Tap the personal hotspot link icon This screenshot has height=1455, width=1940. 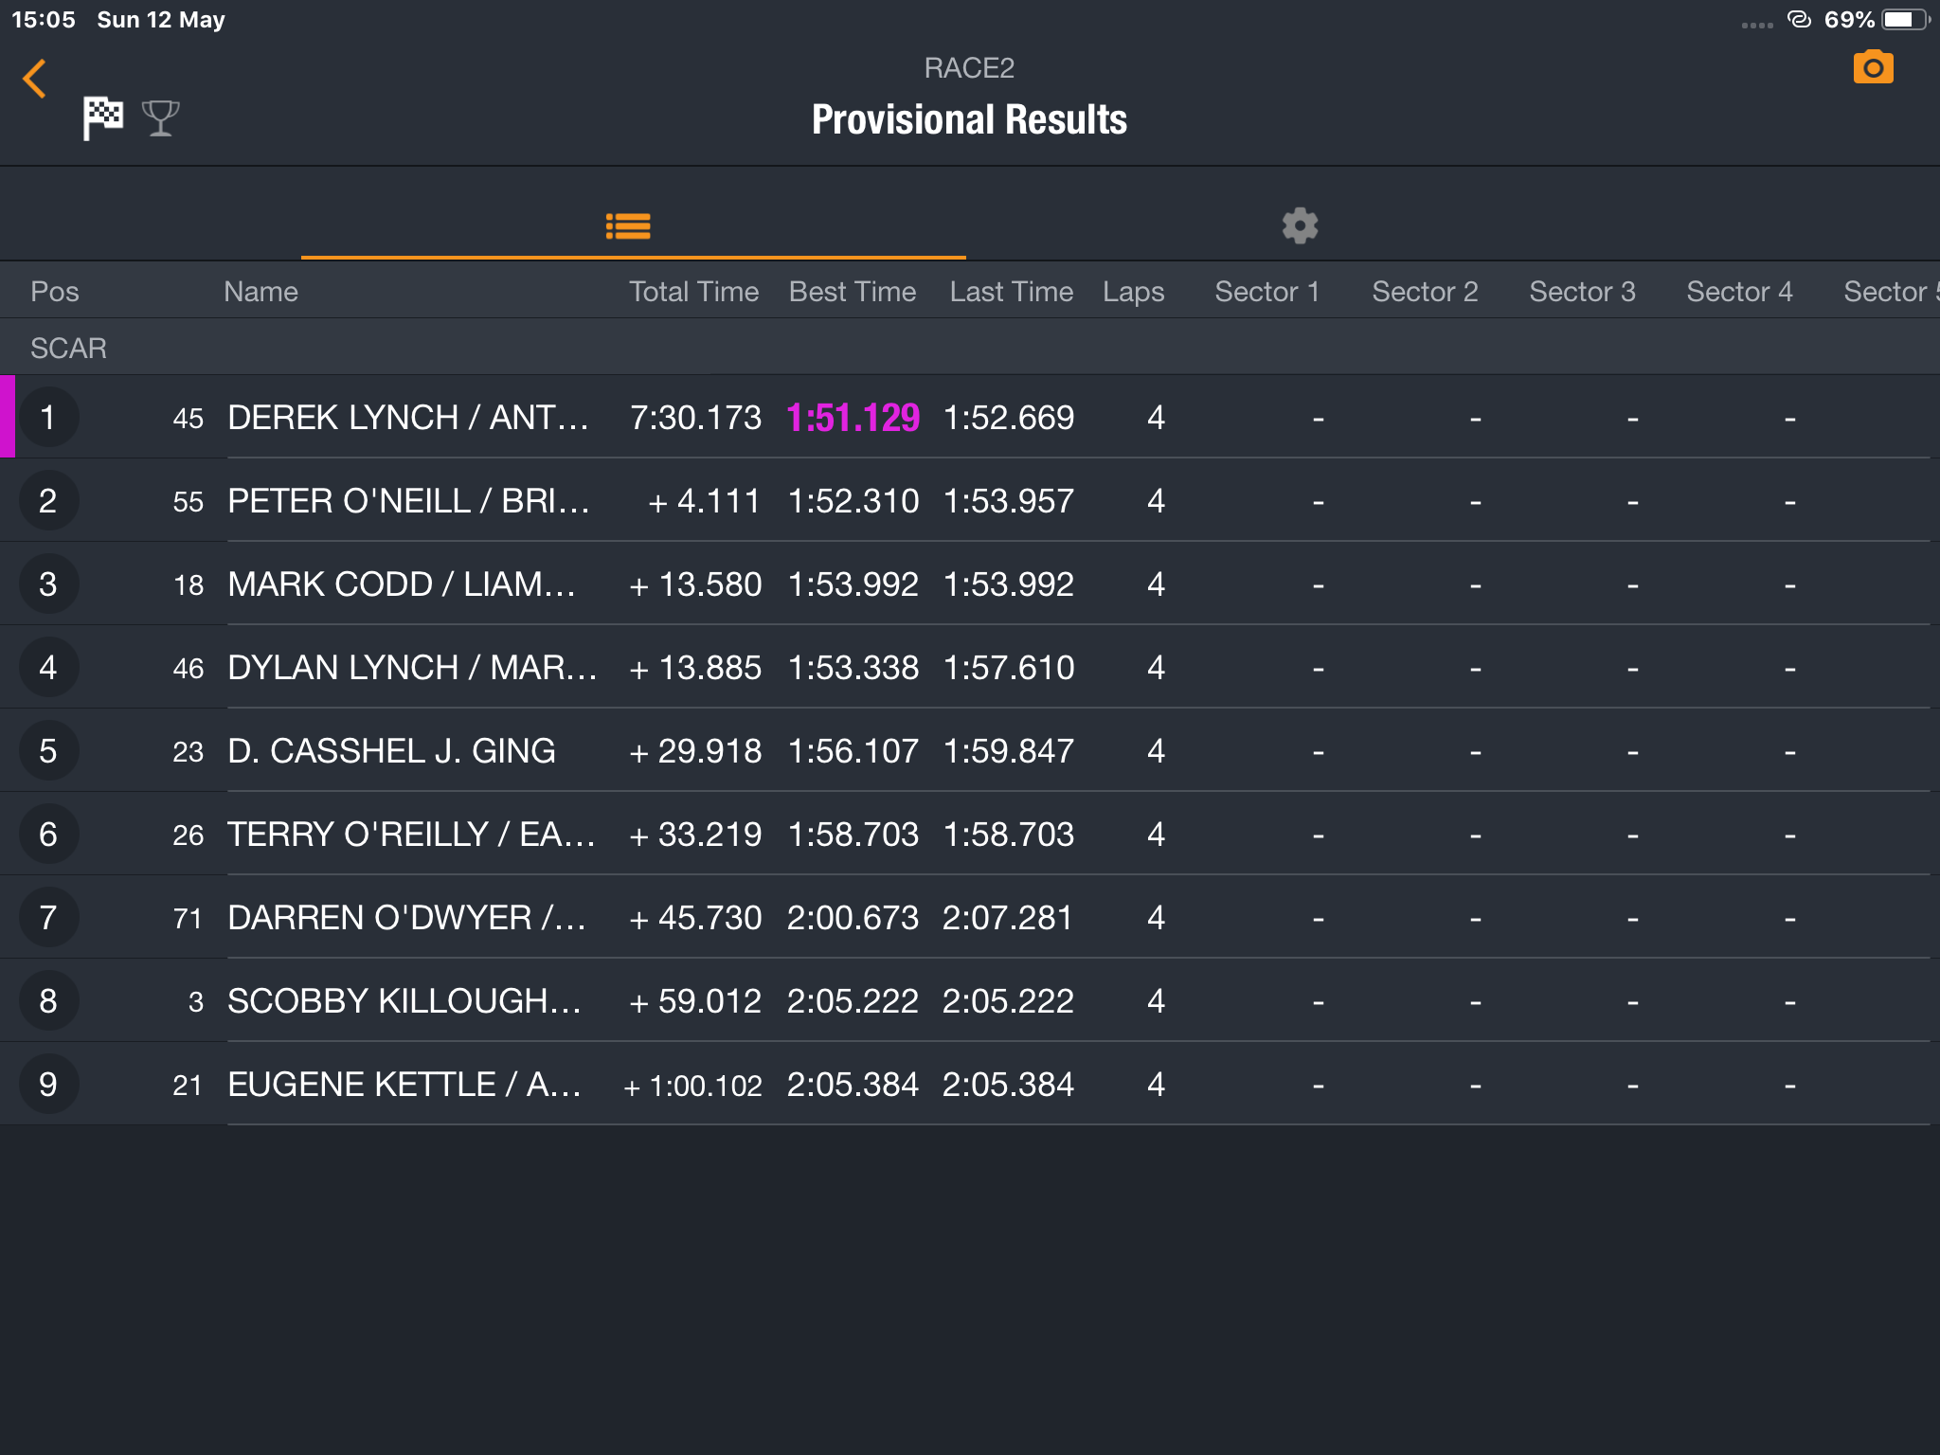(x=1799, y=19)
